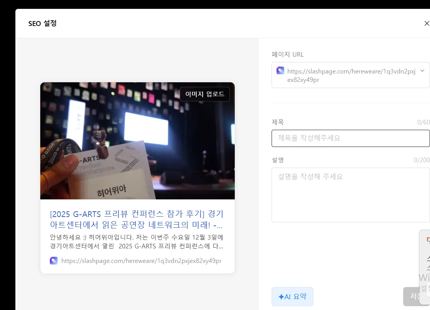Click the Slashpage favicon in preview card
Screen dimensions: 430x310
click(54, 261)
